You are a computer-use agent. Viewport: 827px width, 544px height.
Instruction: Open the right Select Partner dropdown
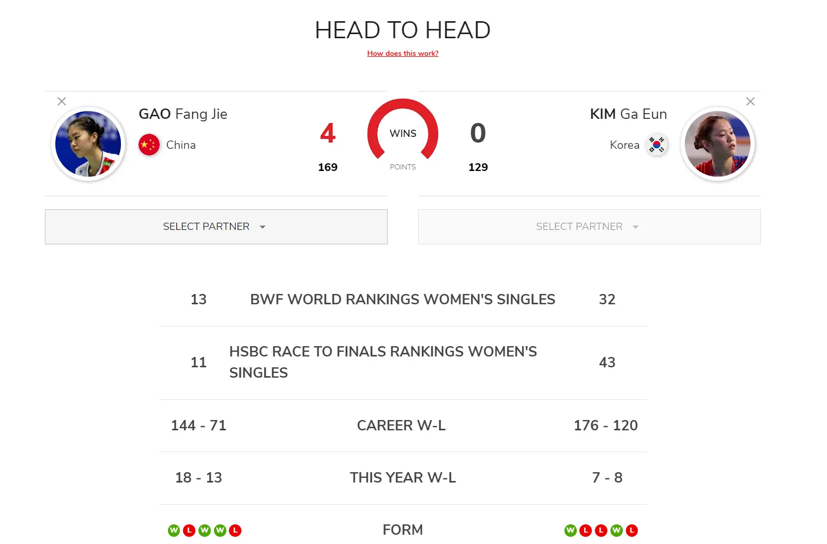tap(589, 227)
